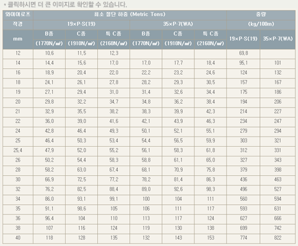Click the 101 weight cell for 14 mm
The height and width of the screenshot is (246, 298).
point(277,63)
